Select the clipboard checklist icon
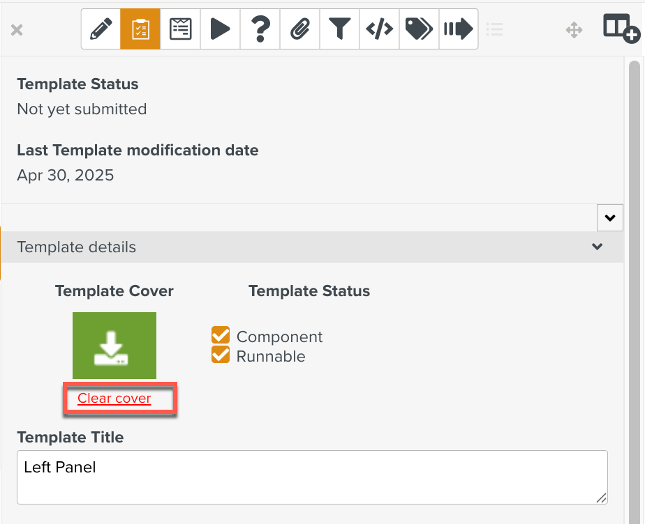Screen dimensions: 645x524 (x=140, y=29)
